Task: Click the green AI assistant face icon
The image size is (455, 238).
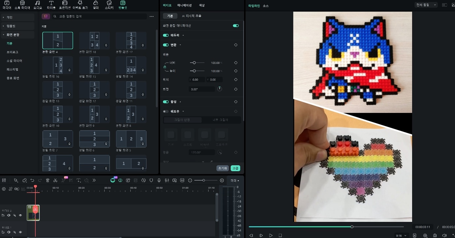Action: [x=113, y=180]
